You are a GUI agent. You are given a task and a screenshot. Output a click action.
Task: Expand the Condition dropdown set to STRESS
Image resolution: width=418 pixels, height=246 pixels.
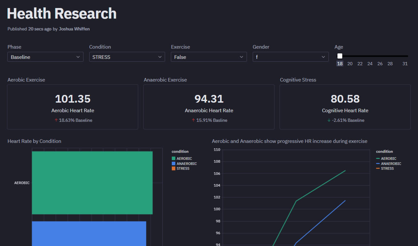pyautogui.click(x=127, y=57)
